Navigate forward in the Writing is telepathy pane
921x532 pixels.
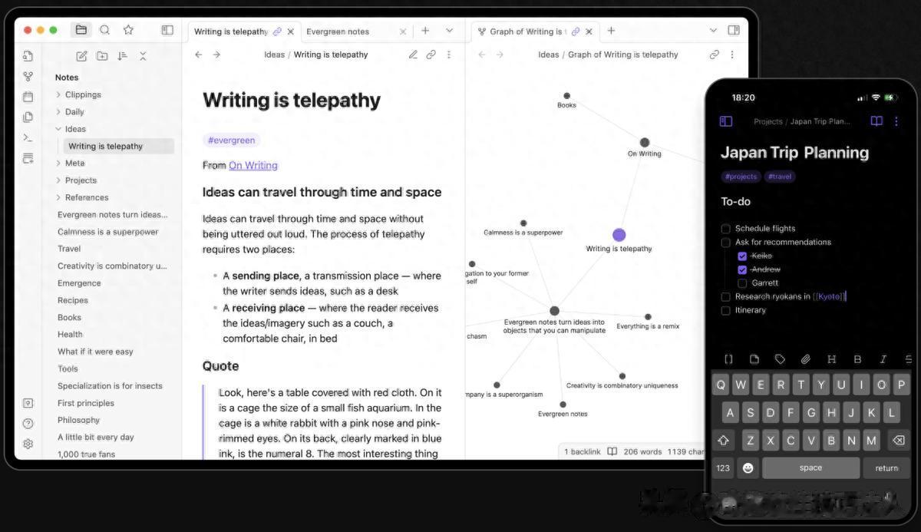tap(216, 55)
